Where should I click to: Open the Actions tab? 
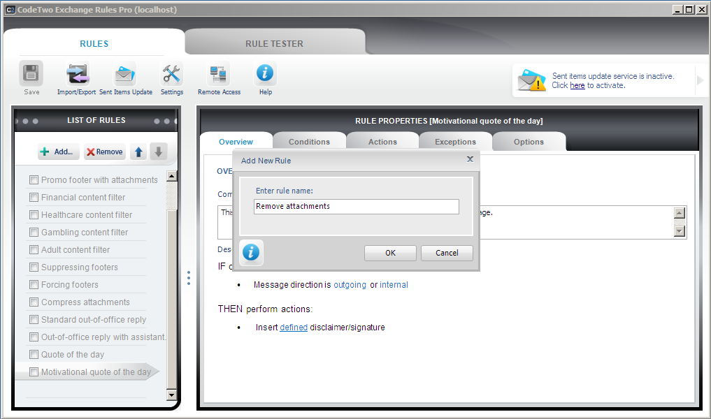pyautogui.click(x=382, y=142)
